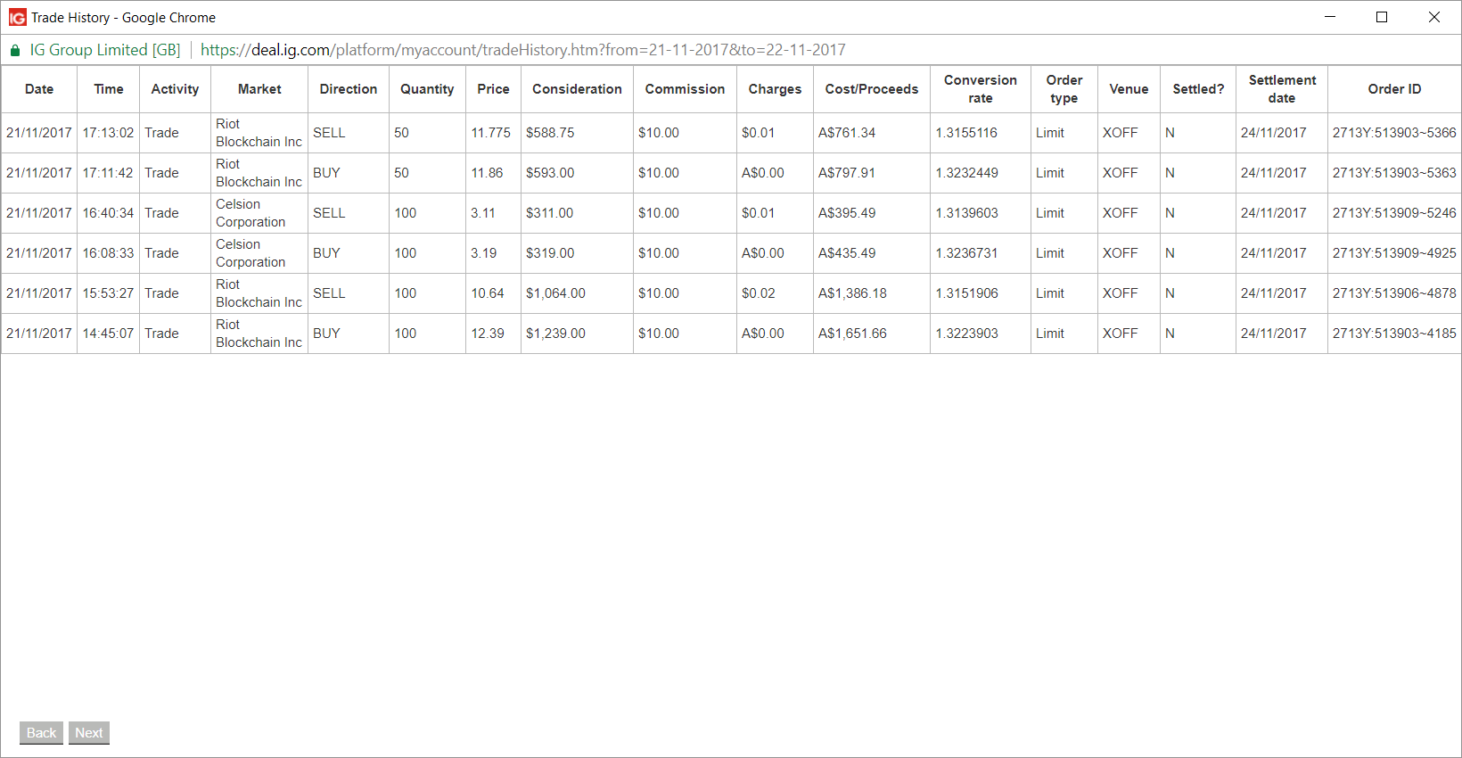This screenshot has height=758, width=1462.
Task: Select order ID 2713Y:513909~4925
Action: 1394,253
